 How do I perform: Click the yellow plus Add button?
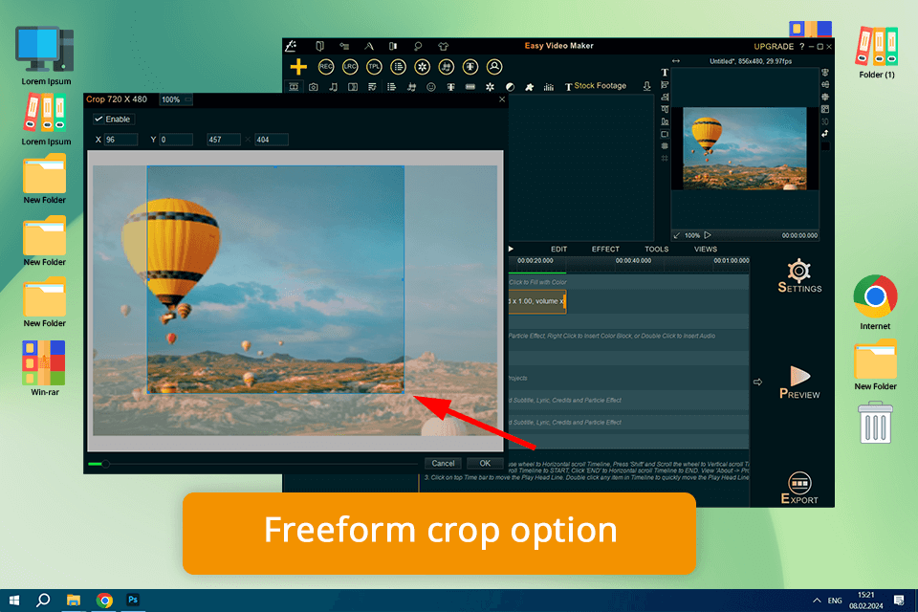(x=298, y=67)
